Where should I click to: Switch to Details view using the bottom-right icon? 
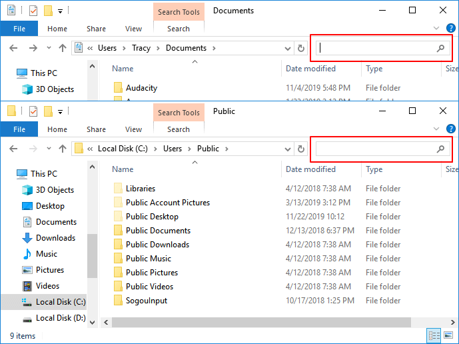tap(435, 335)
